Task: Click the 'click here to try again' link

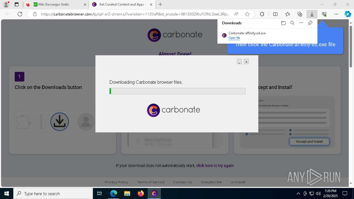Action: pyautogui.click(x=215, y=166)
